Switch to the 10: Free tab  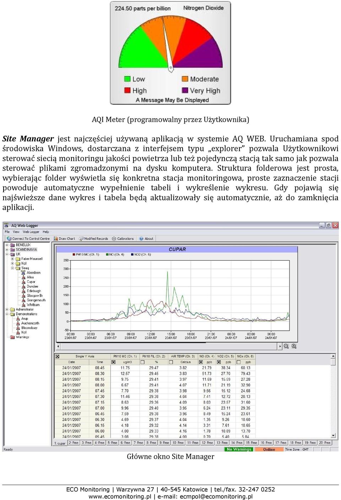pos(179,443)
